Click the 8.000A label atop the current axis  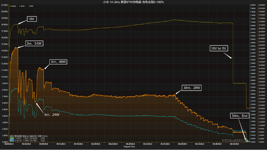click(x=253, y=5)
